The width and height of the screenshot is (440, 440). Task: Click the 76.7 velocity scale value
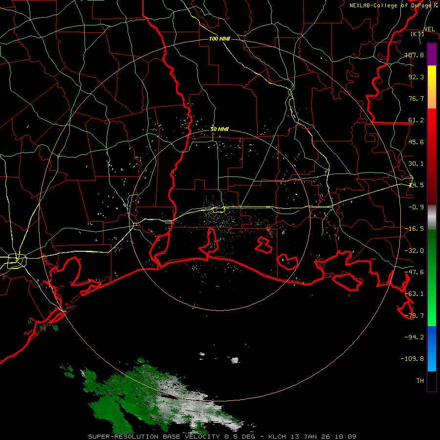coord(416,98)
